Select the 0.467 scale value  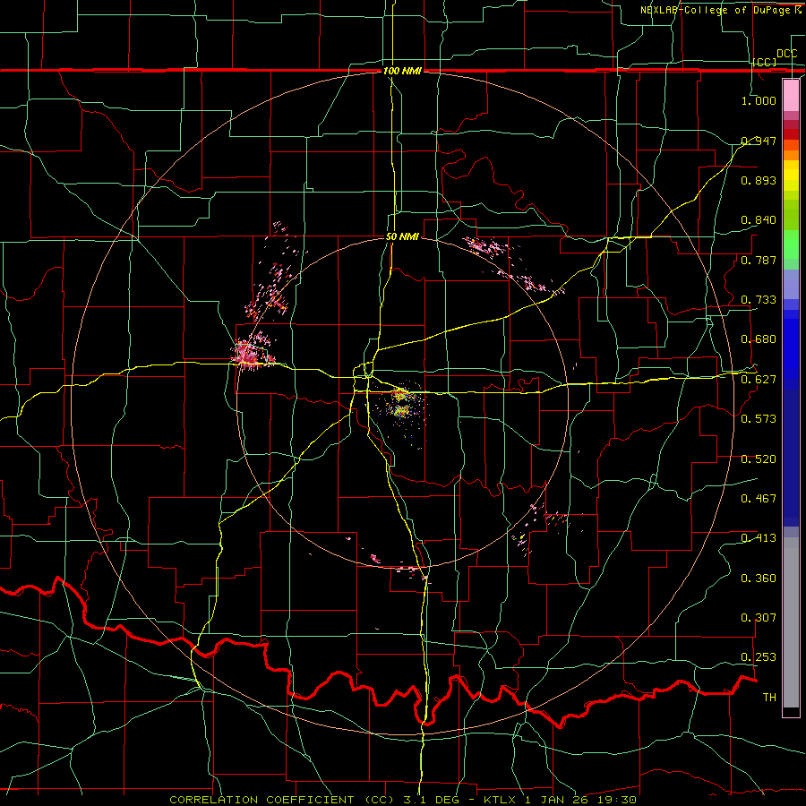pyautogui.click(x=759, y=498)
